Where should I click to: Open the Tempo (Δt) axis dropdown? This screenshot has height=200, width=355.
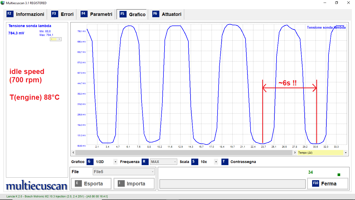pyautogui.click(x=346, y=153)
